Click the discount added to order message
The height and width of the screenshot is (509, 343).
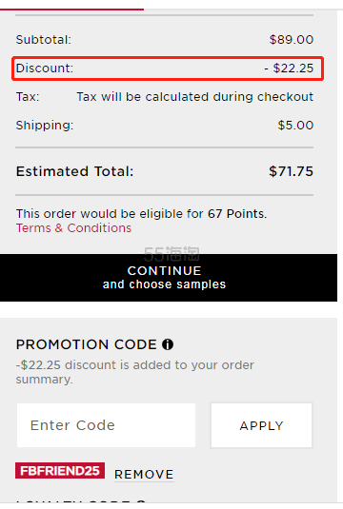(x=135, y=372)
